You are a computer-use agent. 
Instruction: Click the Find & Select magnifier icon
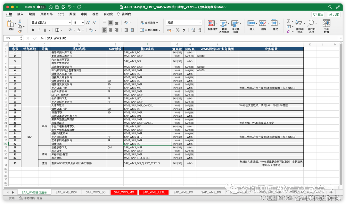(311, 23)
